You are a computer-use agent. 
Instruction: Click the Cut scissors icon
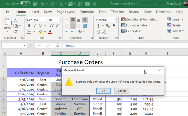[x=15, y=20]
